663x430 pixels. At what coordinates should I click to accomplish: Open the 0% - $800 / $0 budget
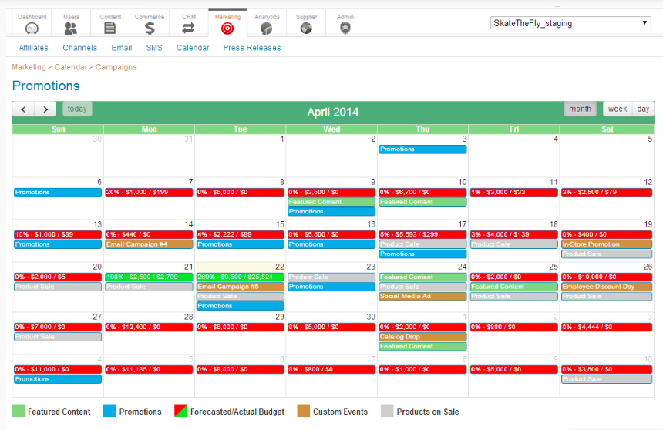click(x=331, y=369)
